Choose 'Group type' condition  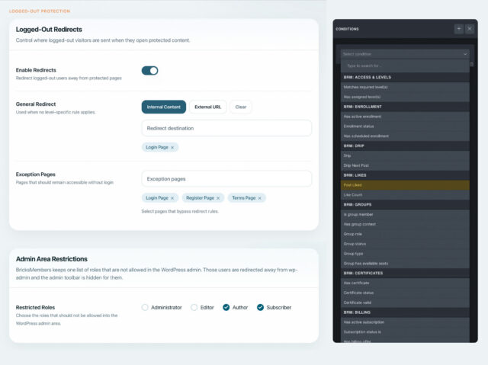405,254
